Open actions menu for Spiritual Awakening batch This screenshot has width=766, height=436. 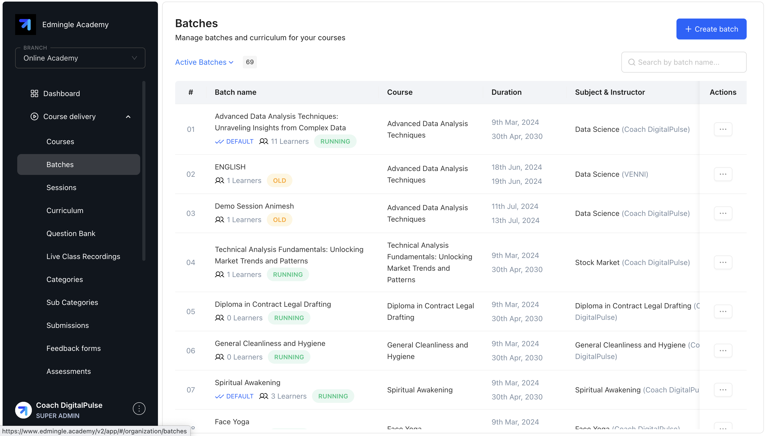pos(723,390)
